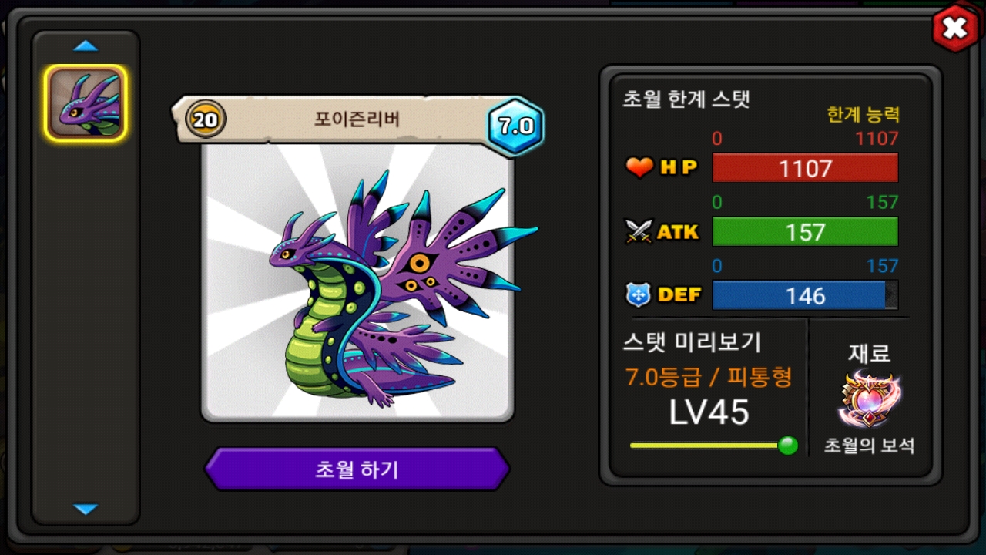Image resolution: width=986 pixels, height=555 pixels.
Task: Click the red HP 1107 bar
Action: click(x=805, y=168)
